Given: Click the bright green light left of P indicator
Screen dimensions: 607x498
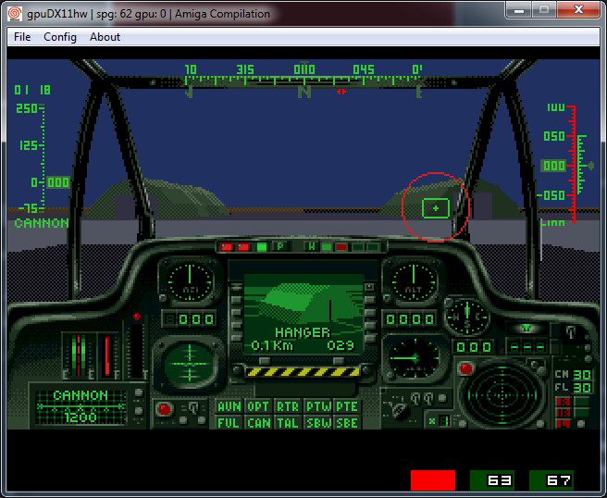Looking at the screenshot, I should click(x=262, y=246).
